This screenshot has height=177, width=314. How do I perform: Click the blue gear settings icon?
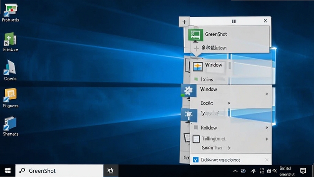click(x=188, y=91)
